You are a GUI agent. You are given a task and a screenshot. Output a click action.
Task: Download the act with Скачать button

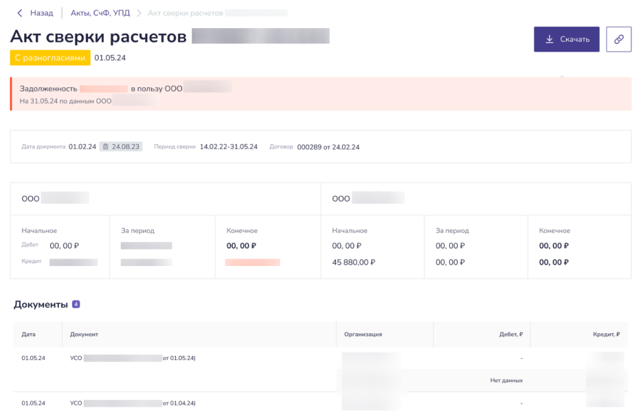[x=567, y=39]
